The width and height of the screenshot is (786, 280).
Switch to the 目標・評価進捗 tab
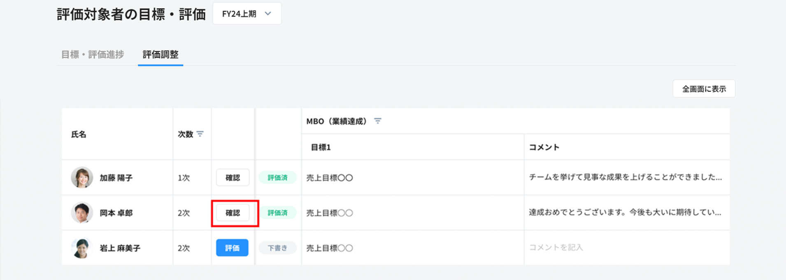93,54
